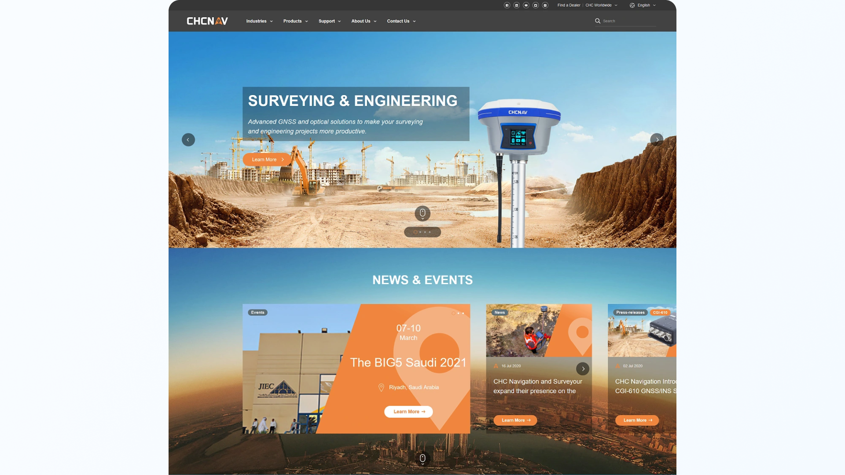Click the CHCNAV logo
The image size is (845, 475).
[x=207, y=21]
